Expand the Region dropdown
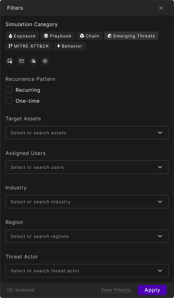 pyautogui.click(x=87, y=236)
